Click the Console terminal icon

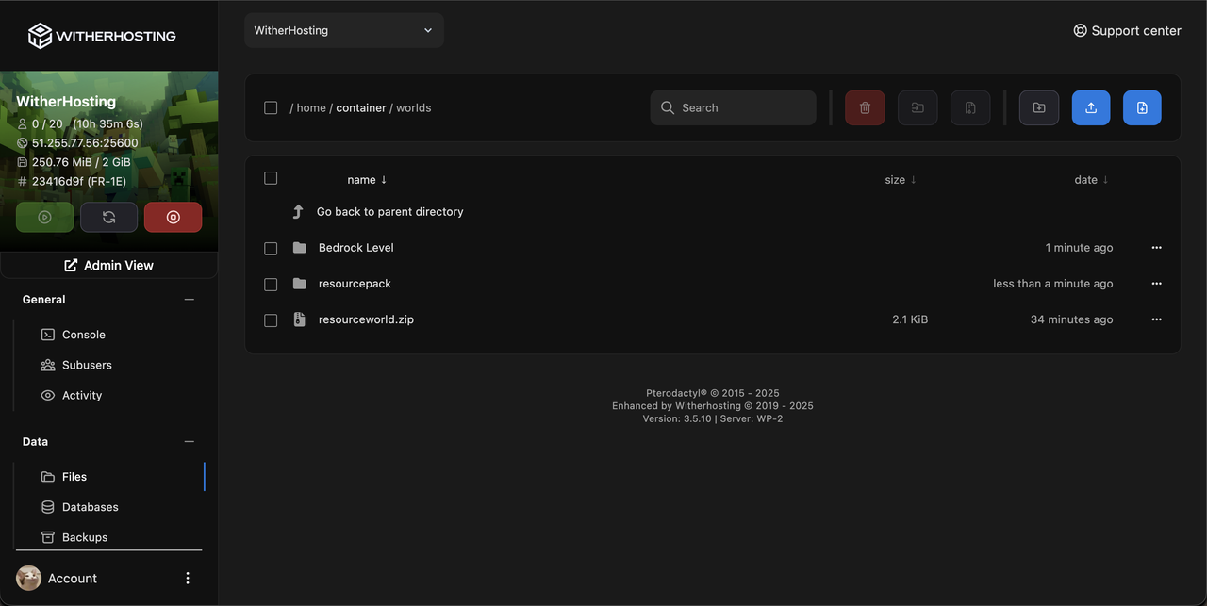(x=48, y=335)
